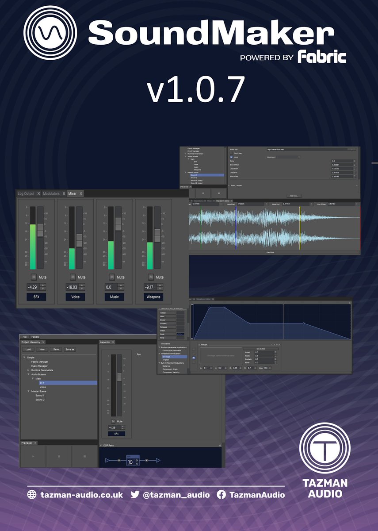Click the New button in Project Hierarchy

tap(42, 349)
